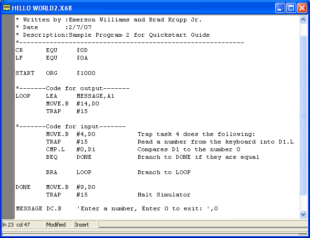The image size is (310, 238).
Task: Minimize the HELLO WORLD2.X68 window
Action: click(280, 8)
